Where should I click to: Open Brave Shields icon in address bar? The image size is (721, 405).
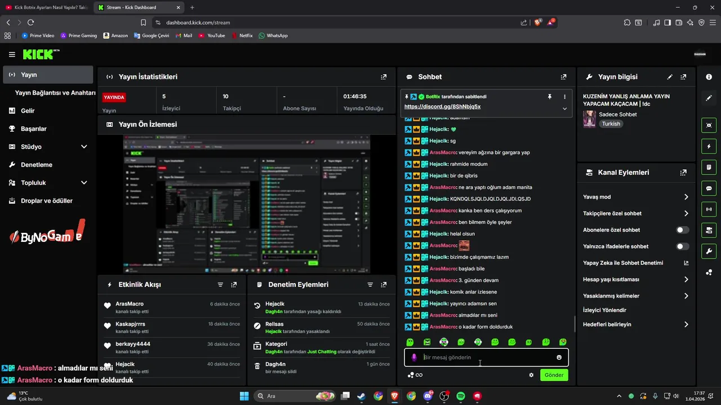pos(537,22)
